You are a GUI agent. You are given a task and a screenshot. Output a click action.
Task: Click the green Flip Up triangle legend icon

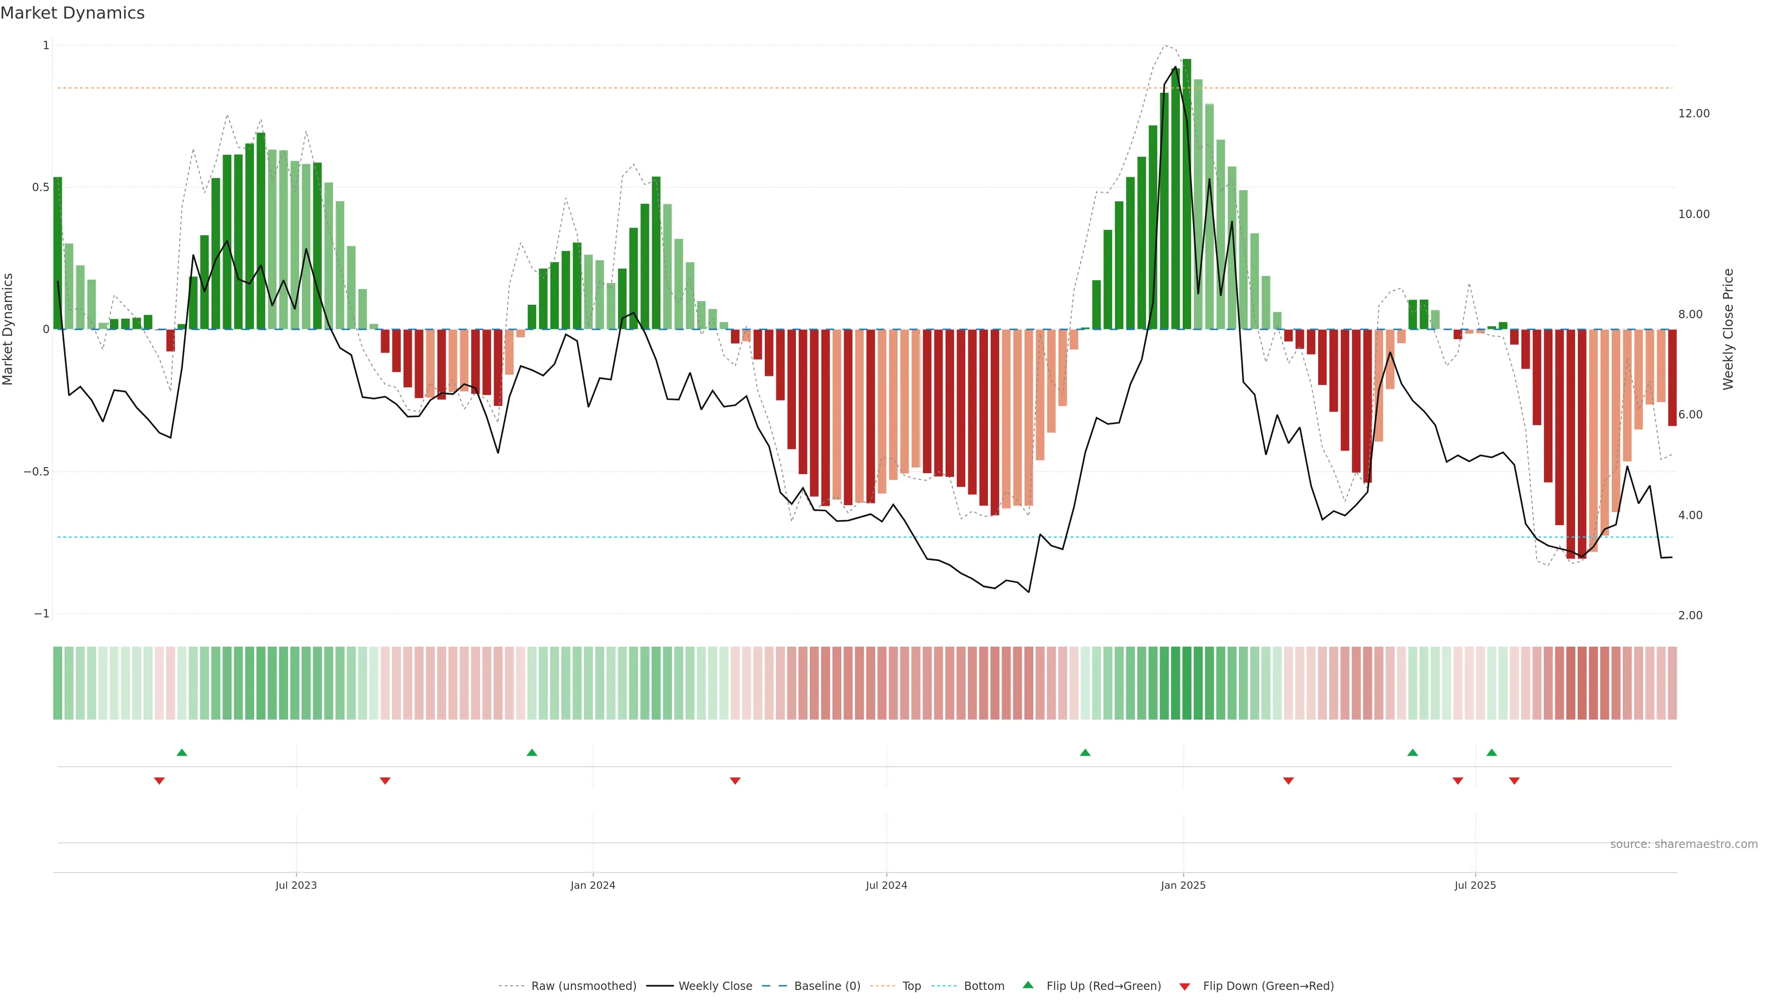tap(1027, 985)
